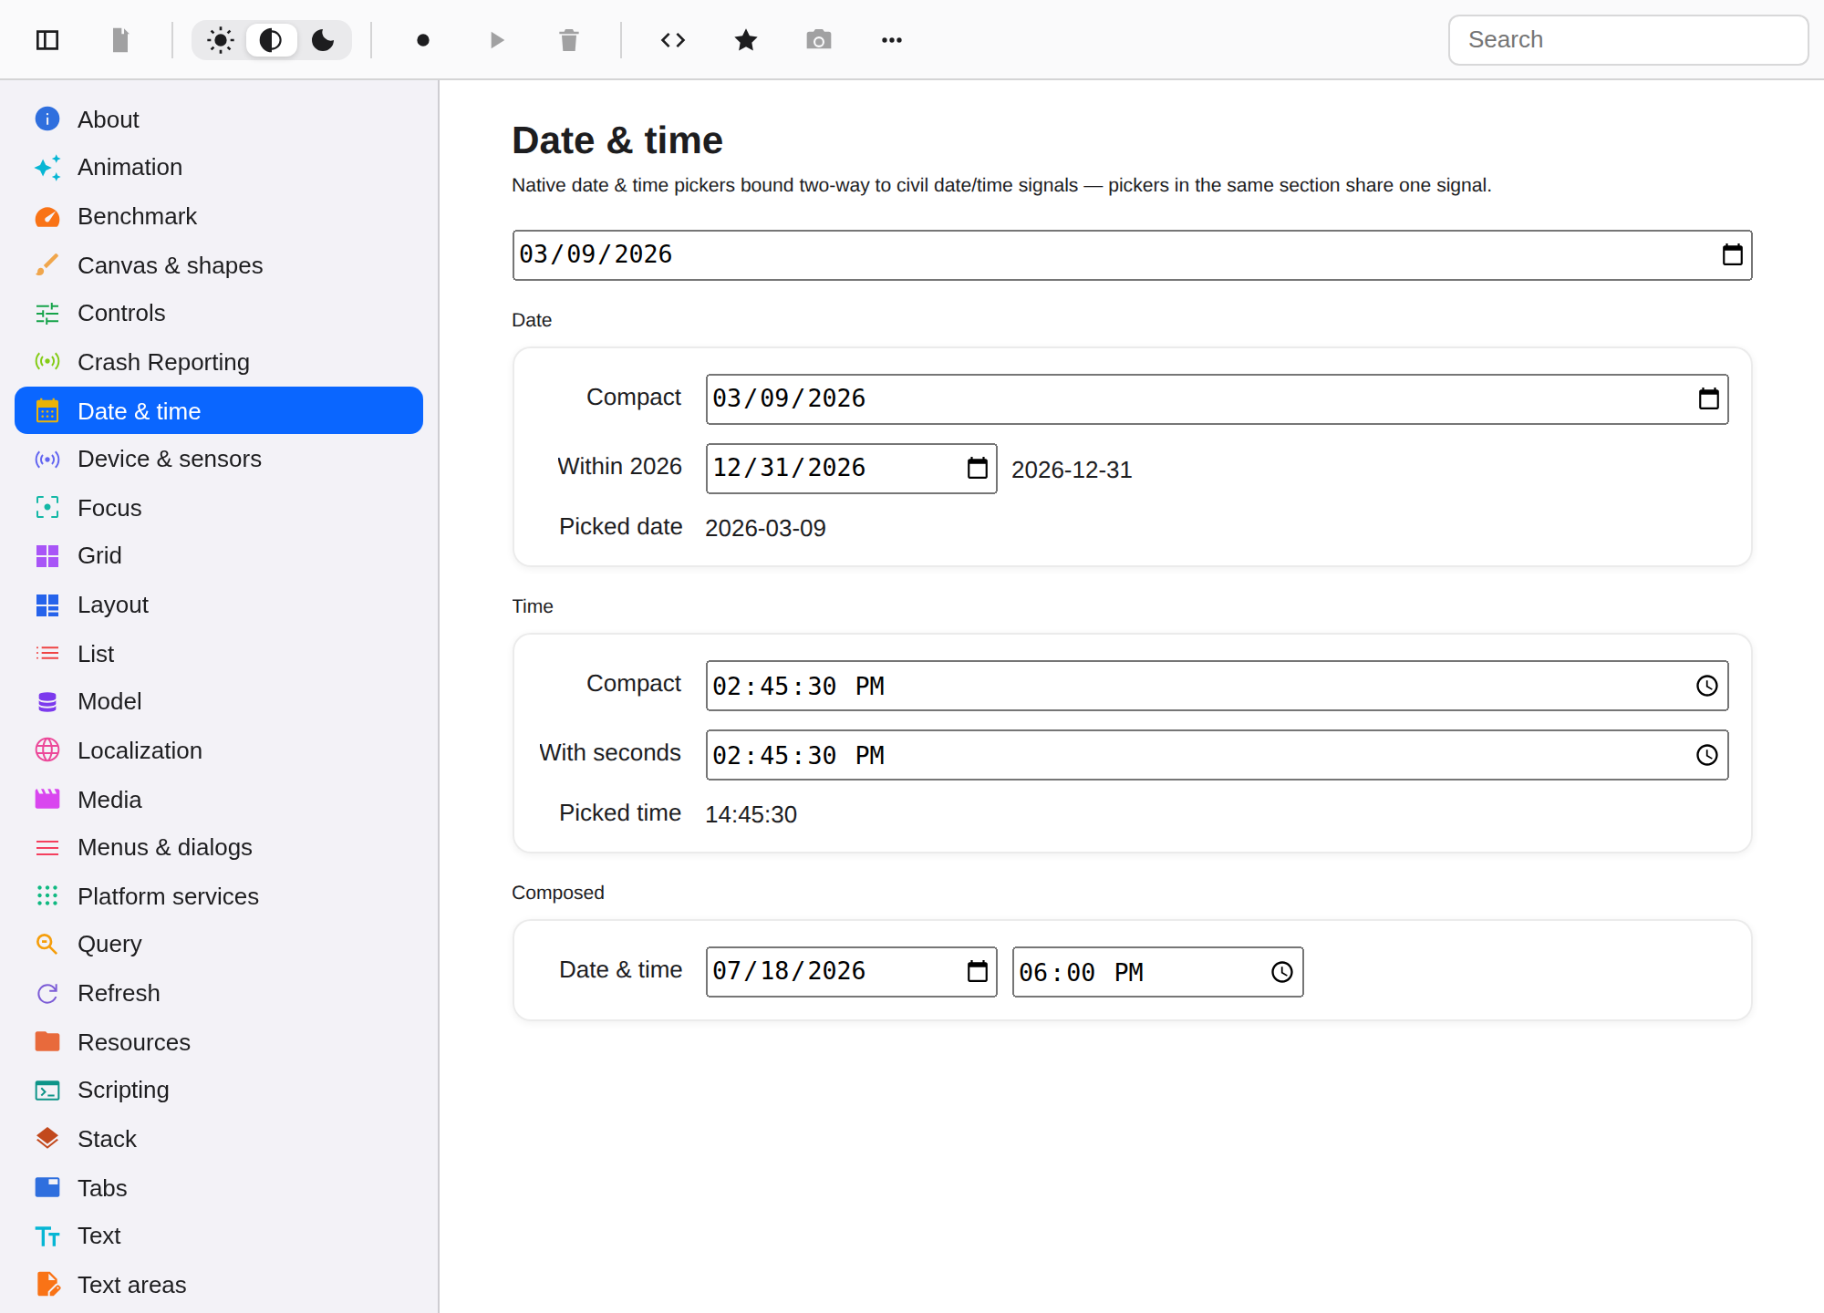Open the Grid page
1824x1313 pixels.
(219, 556)
